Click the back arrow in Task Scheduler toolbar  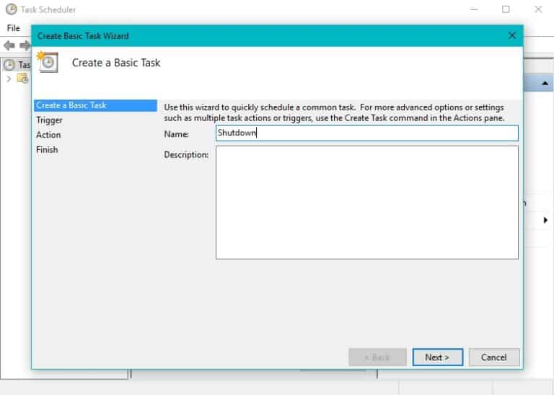(9, 45)
